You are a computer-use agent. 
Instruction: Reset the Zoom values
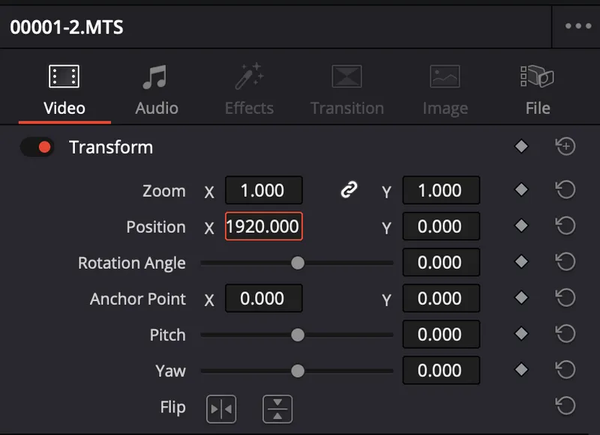pos(565,190)
